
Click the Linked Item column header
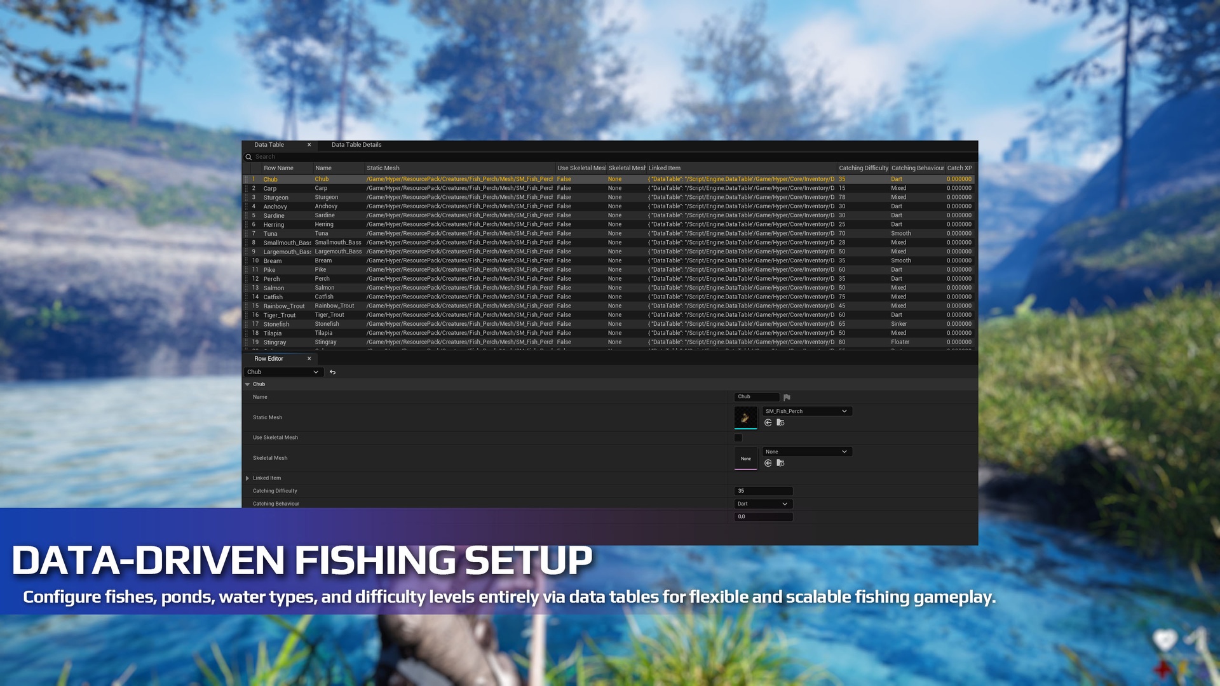[741, 168]
